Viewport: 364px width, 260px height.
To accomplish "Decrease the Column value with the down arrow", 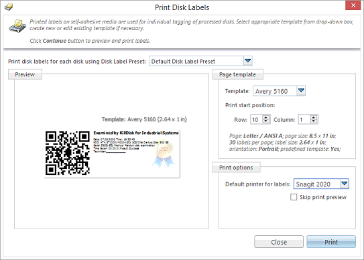I will coord(314,122).
